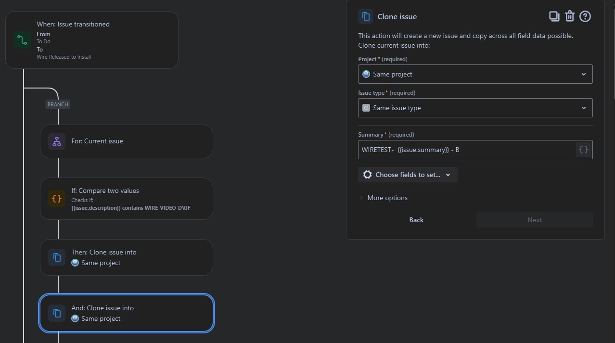This screenshot has height=343, width=615.
Task: Select the Then: Clone issue into step
Action: pyautogui.click(x=126, y=257)
